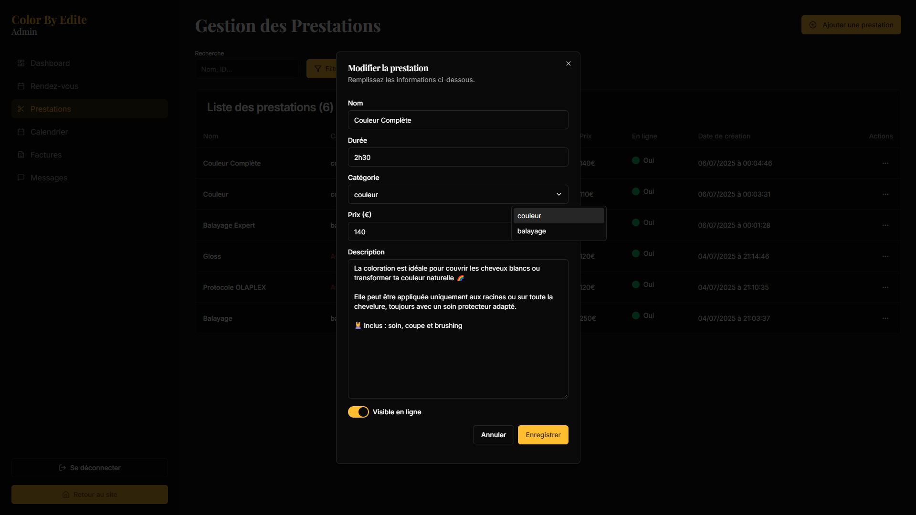
Task: Click the Rendez-vous calendar icon
Action: (x=21, y=86)
